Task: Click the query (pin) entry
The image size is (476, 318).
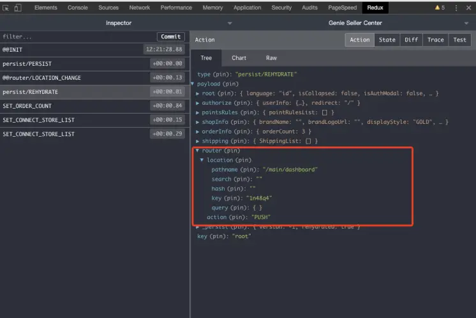Action: [x=237, y=208]
